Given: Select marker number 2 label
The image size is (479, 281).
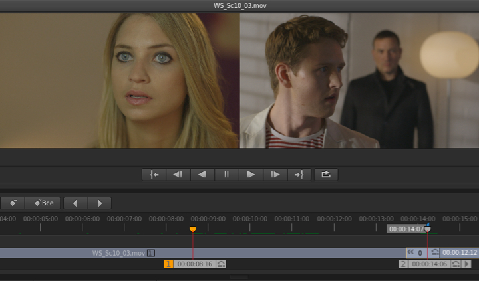Looking at the screenshot, I should coord(403,264).
